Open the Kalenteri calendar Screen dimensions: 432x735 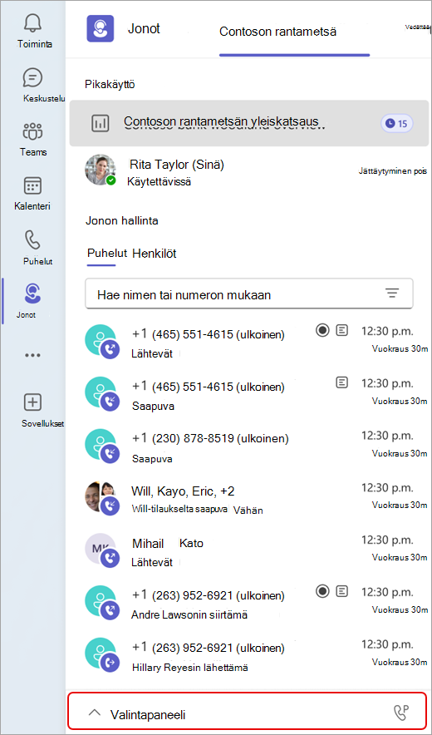[32, 193]
